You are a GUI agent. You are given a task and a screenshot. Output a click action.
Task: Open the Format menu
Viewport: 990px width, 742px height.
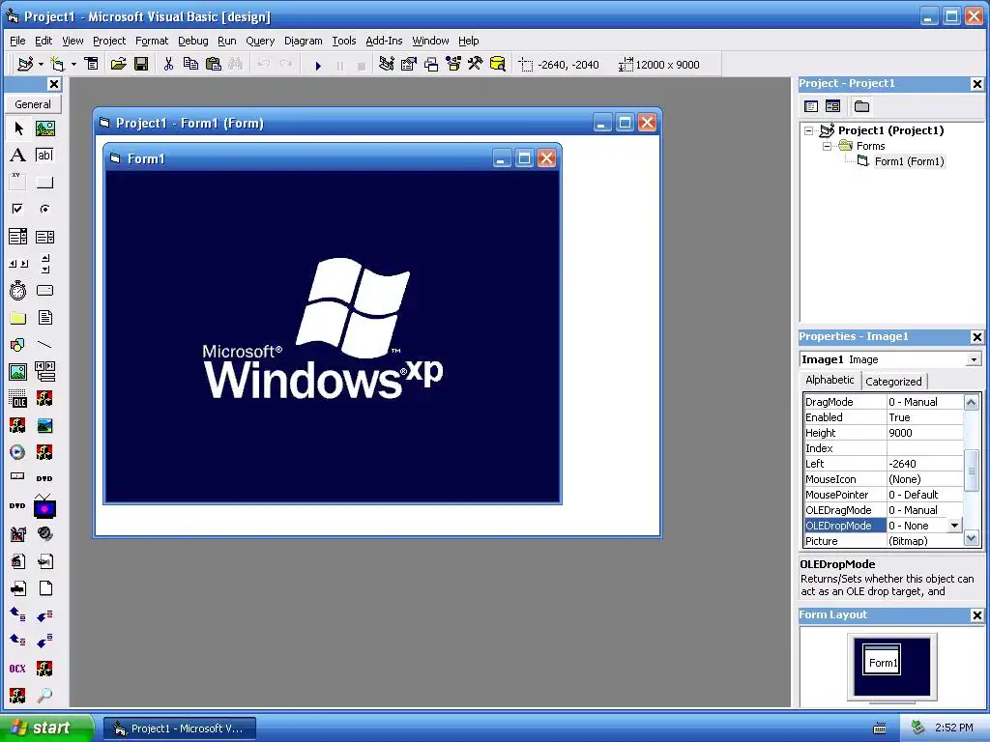[152, 41]
